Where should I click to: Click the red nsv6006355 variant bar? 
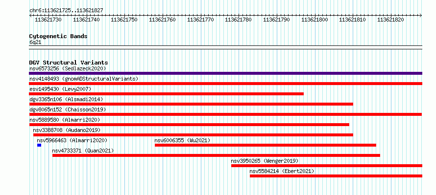[266, 145]
